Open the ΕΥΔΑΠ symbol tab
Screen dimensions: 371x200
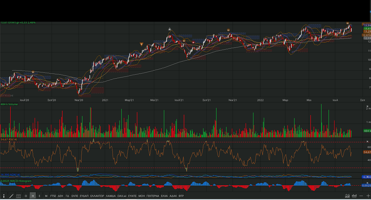click(x=84, y=196)
